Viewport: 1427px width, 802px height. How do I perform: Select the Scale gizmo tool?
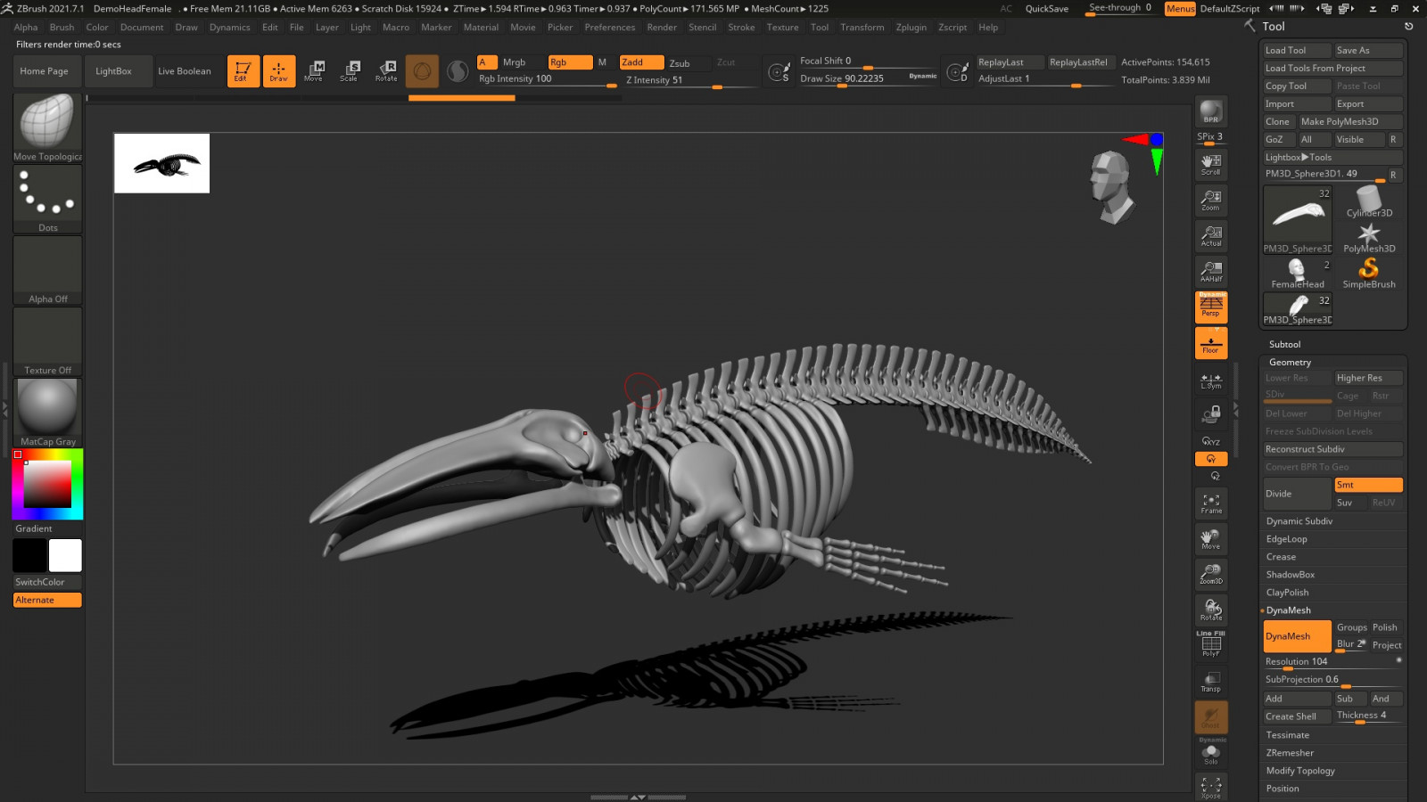[x=349, y=71]
